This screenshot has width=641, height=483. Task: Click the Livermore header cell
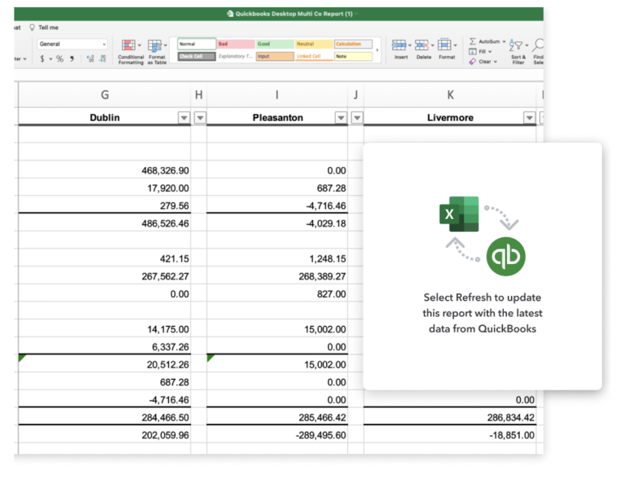click(450, 118)
